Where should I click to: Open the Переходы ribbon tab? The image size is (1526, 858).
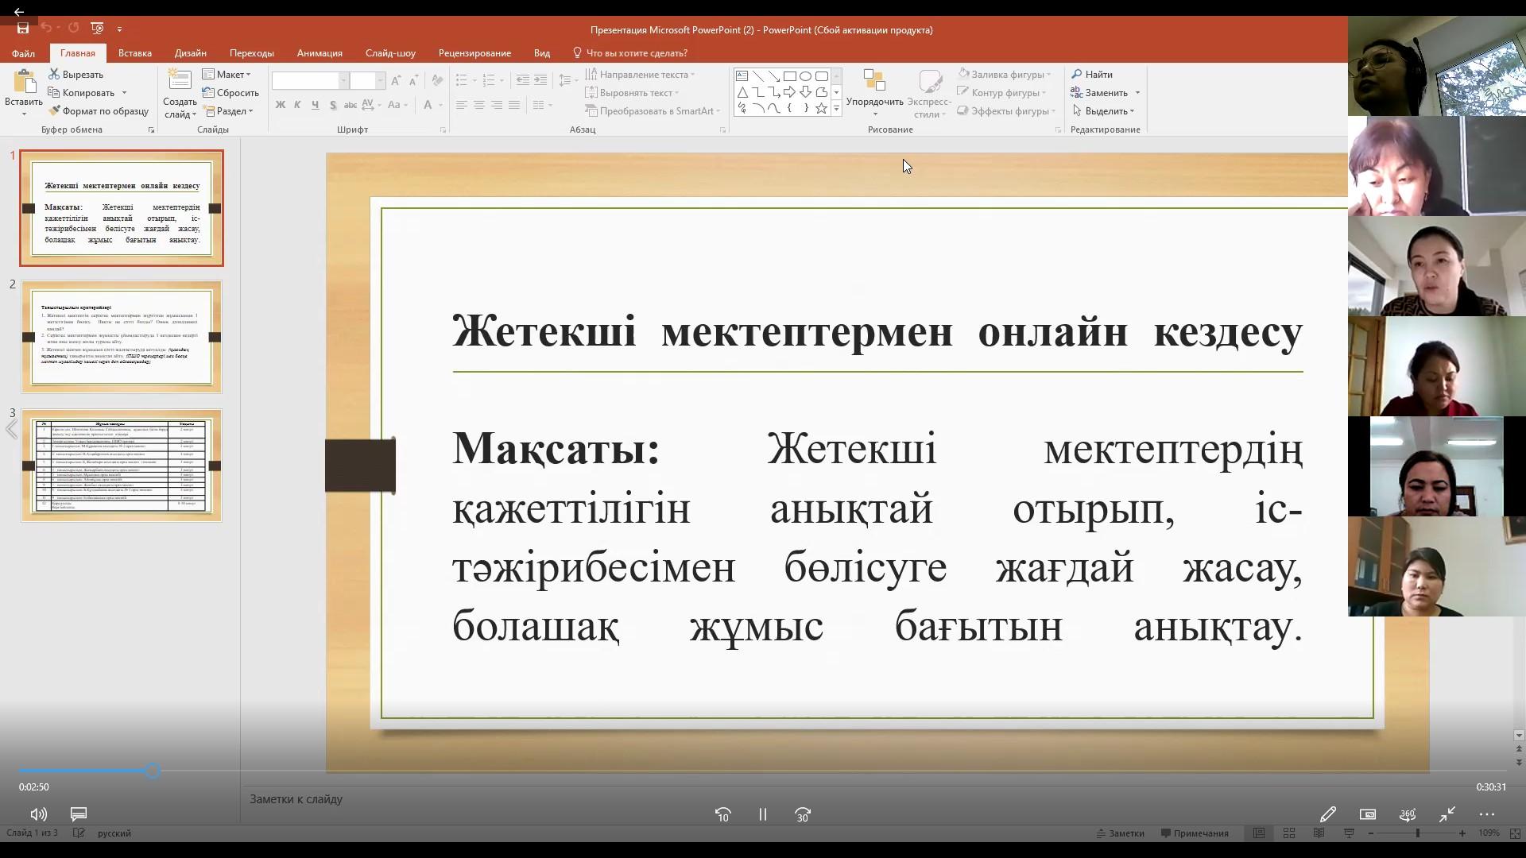[x=252, y=53]
